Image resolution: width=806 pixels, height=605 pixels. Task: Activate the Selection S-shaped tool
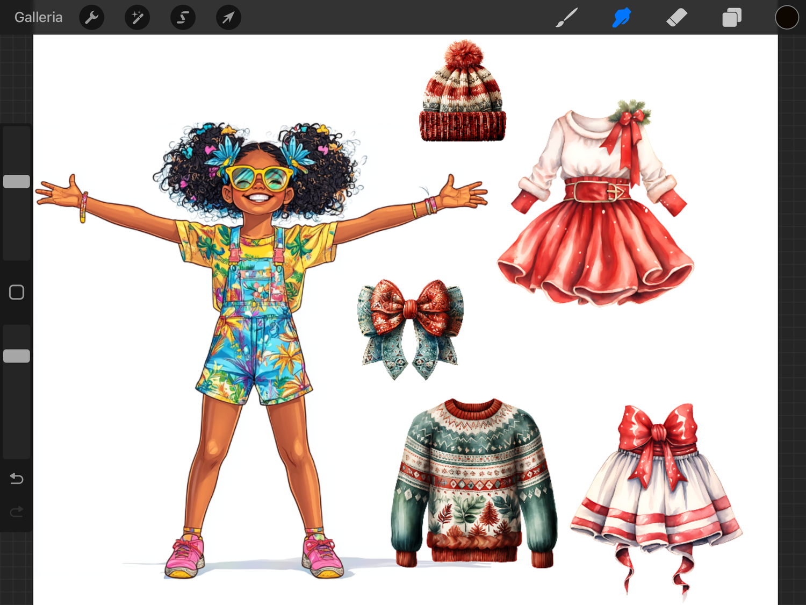[183, 18]
